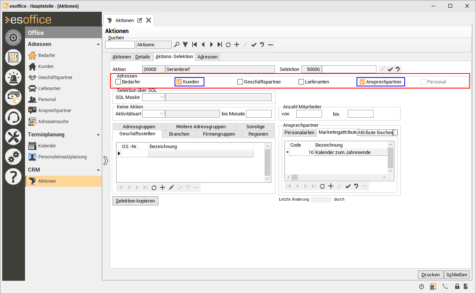Open the ship-wheel module in left rail

pos(13,37)
